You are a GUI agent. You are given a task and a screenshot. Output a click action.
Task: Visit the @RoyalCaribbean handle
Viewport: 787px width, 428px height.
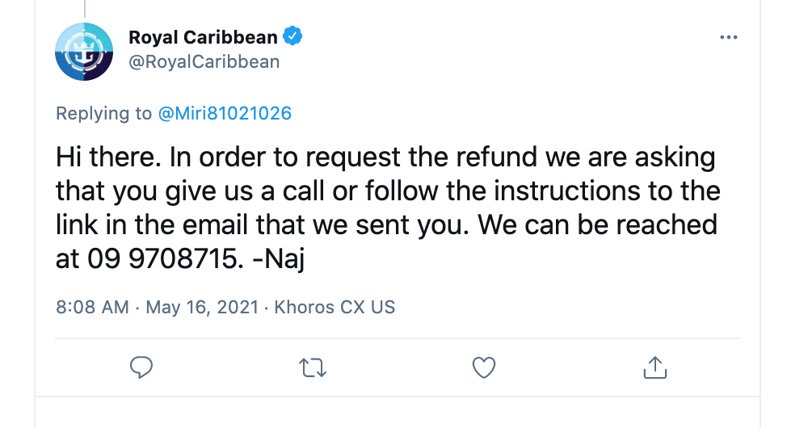tap(204, 61)
